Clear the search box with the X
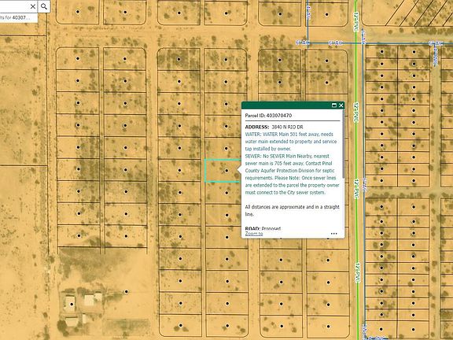Screen dimensions: 453x340 point(33,6)
